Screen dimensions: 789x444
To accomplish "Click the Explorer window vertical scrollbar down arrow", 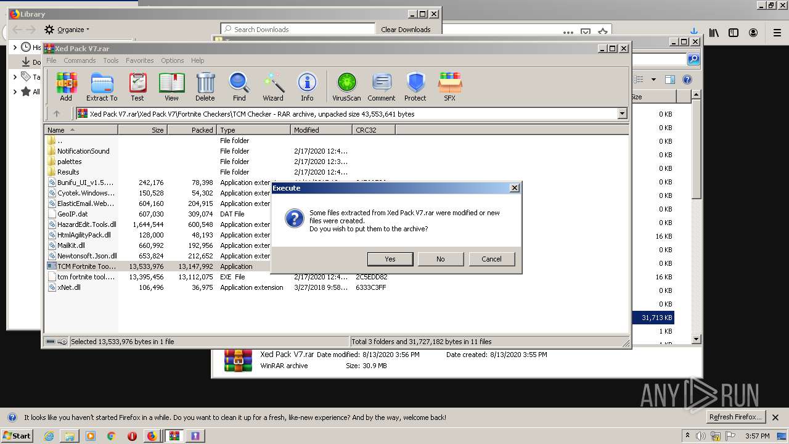I will [696, 339].
